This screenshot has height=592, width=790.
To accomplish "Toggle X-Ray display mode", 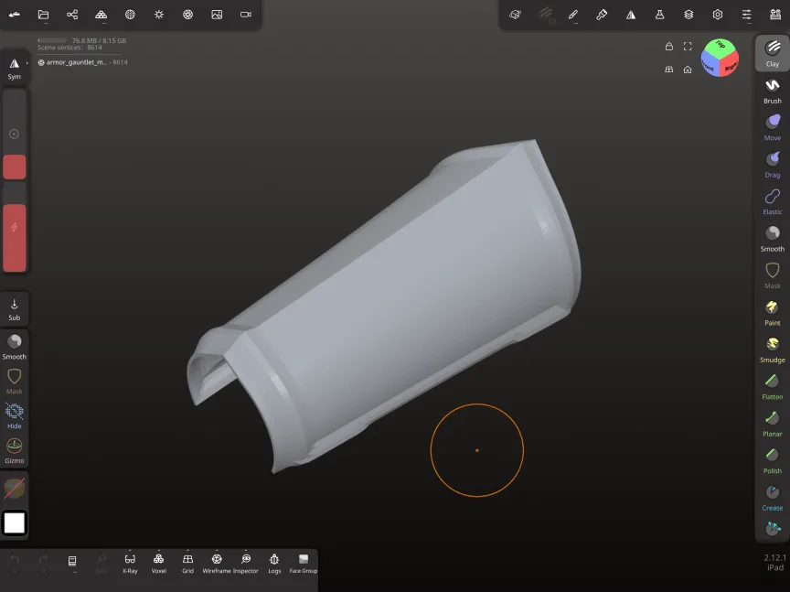I will click(130, 564).
